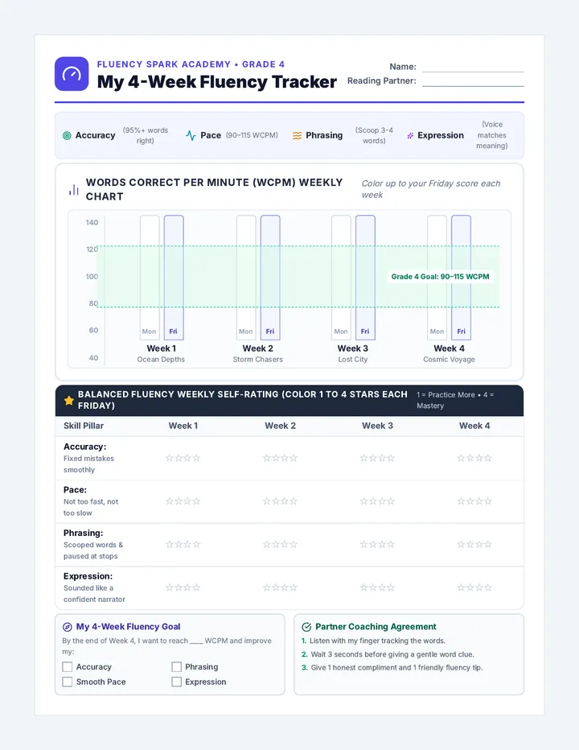
Task: Click the Week 1 Mon bar
Action: point(150,278)
